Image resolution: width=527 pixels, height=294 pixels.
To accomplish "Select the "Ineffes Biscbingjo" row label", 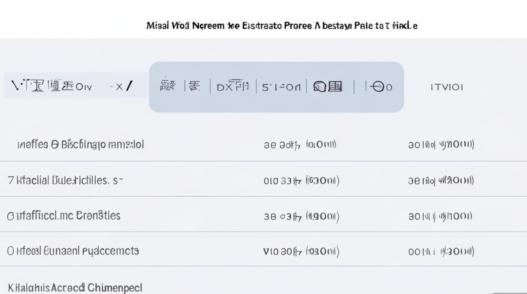I will (80, 145).
